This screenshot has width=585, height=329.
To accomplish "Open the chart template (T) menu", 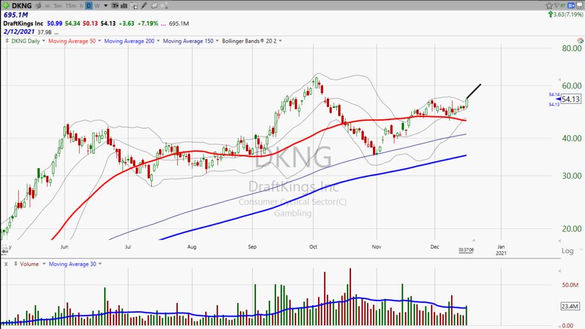I will 115,5.
